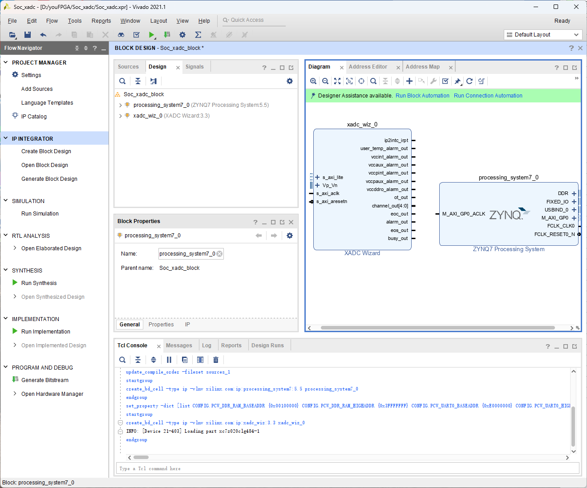Click Run Synthesis in Flow Navigator
587x488 pixels.
pos(39,283)
